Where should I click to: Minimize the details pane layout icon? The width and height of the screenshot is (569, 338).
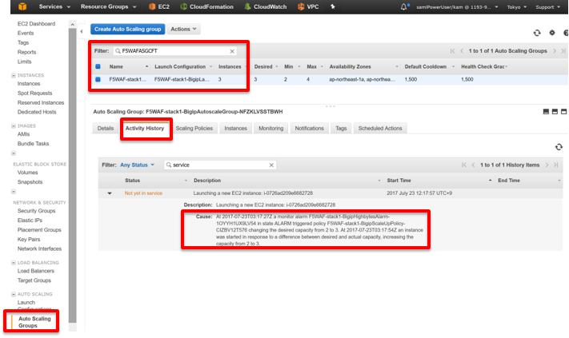click(546, 112)
